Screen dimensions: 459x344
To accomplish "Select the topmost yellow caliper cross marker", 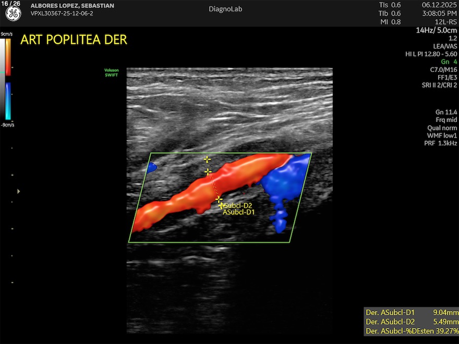I will pyautogui.click(x=207, y=159).
